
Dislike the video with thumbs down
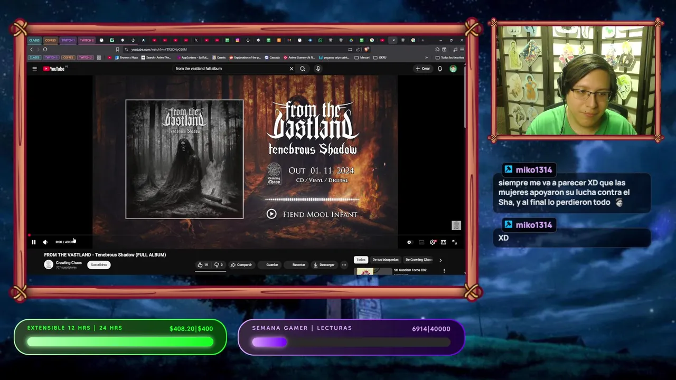pyautogui.click(x=219, y=265)
